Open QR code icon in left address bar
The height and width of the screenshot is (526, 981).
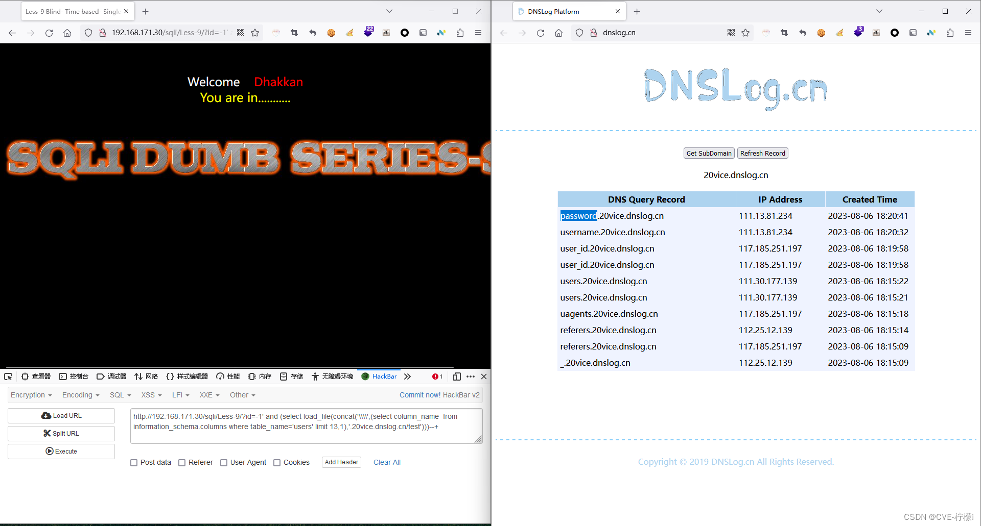(241, 33)
